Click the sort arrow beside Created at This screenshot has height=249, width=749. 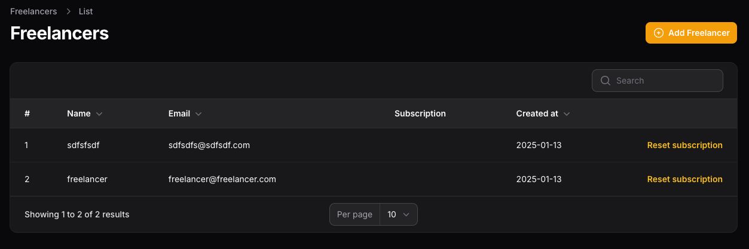pyautogui.click(x=567, y=114)
